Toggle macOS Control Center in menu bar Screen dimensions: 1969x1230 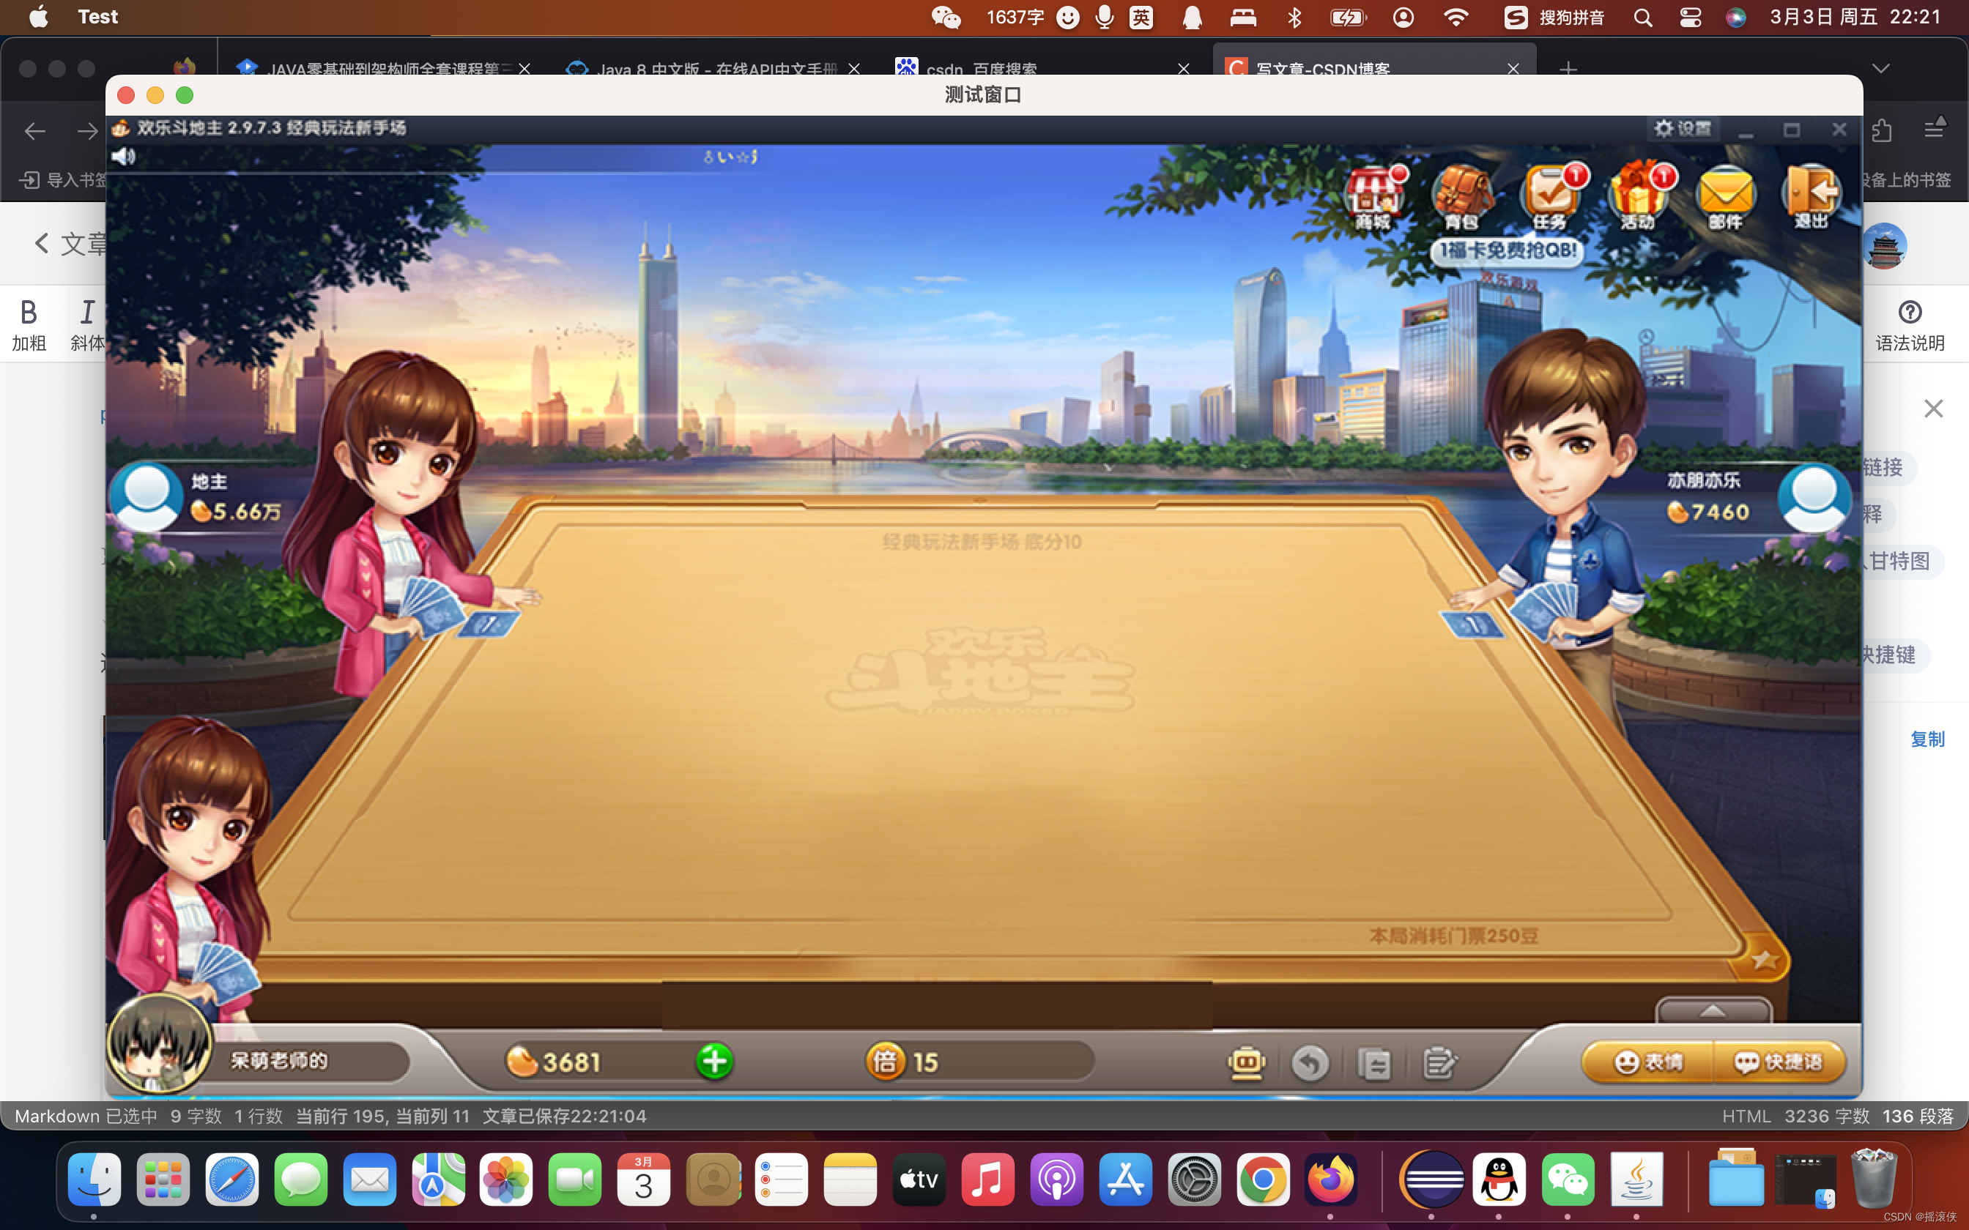click(x=1690, y=17)
